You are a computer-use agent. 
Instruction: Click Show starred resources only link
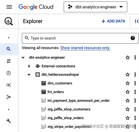pyautogui.click(x=85, y=48)
